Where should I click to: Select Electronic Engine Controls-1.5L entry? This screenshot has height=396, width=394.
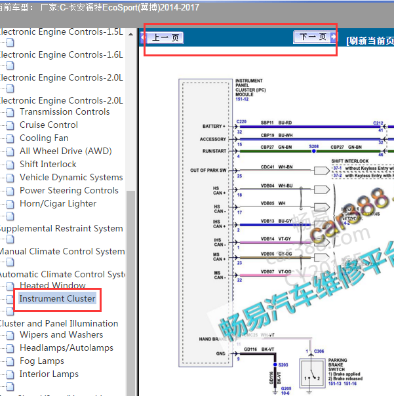point(62,31)
